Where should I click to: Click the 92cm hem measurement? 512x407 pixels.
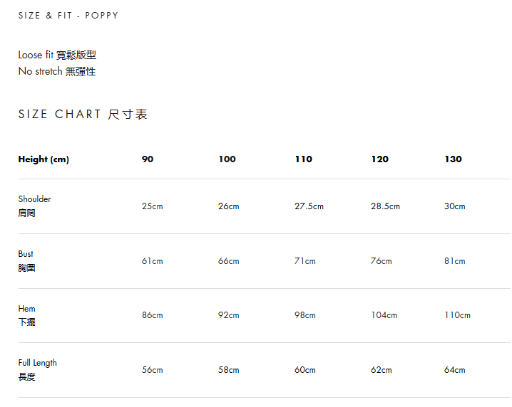229,315
